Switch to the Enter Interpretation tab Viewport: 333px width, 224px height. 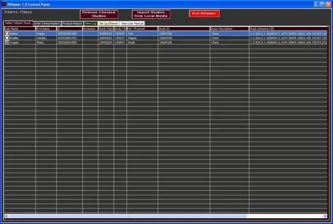[47, 23]
